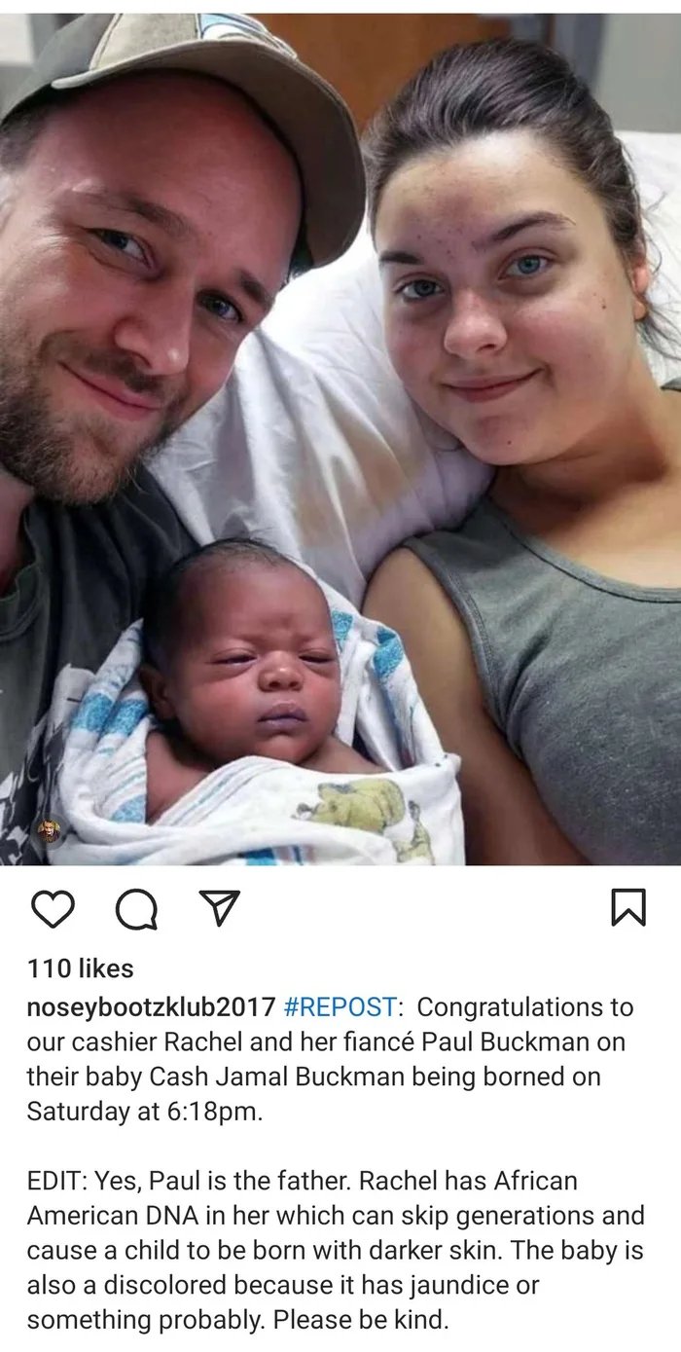Image resolution: width=681 pixels, height=1352 pixels.
Task: Open the #REPOST hashtag
Action: pos(340,1006)
